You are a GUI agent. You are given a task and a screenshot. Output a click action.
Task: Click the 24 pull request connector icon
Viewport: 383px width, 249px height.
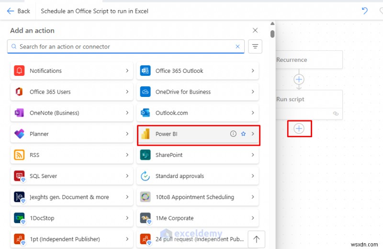coord(145,239)
